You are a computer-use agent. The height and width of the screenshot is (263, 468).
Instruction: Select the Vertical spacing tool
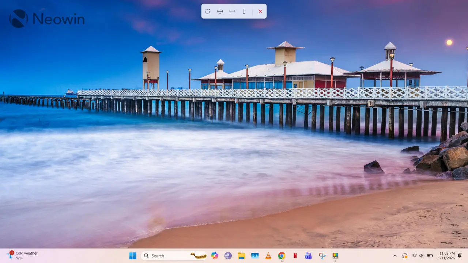(x=244, y=11)
